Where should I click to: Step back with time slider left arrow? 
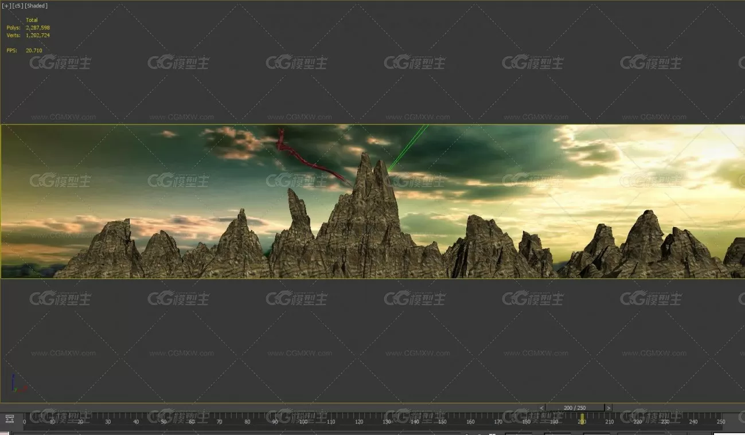coord(542,408)
